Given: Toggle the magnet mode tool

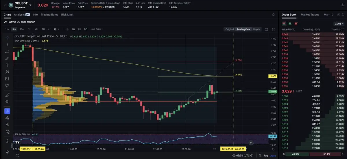Looking at the screenshot, I should click(x=7, y=111).
